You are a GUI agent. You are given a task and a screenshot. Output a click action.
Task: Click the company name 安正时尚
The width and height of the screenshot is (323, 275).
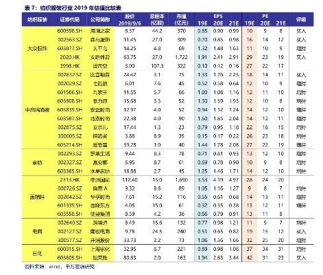pos(100,110)
